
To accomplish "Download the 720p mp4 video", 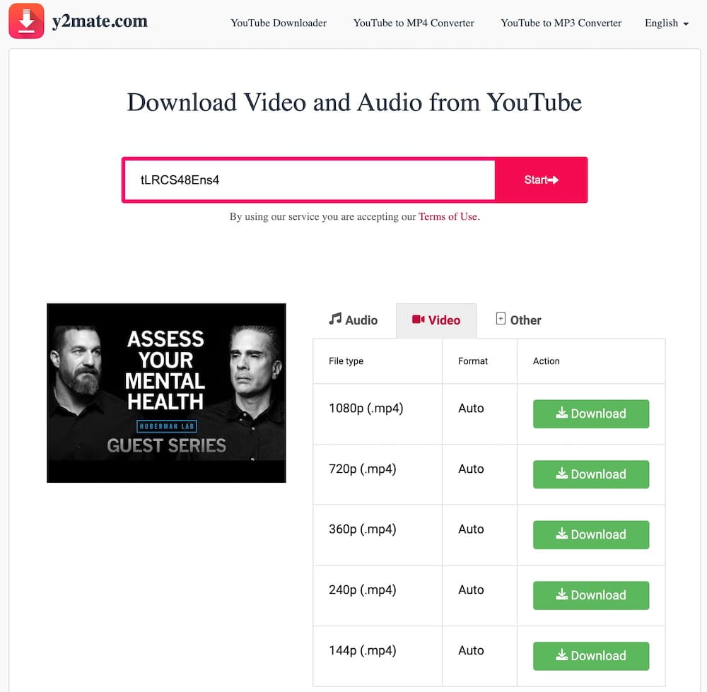I will (x=590, y=474).
